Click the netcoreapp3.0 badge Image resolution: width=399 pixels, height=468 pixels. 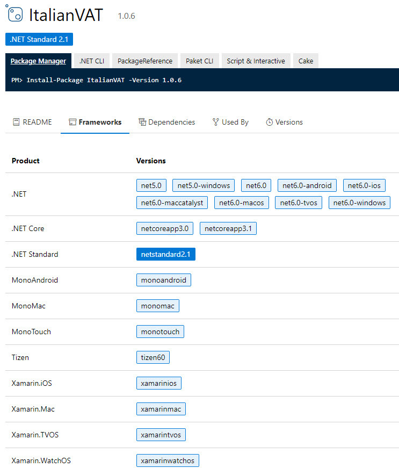tap(165, 228)
